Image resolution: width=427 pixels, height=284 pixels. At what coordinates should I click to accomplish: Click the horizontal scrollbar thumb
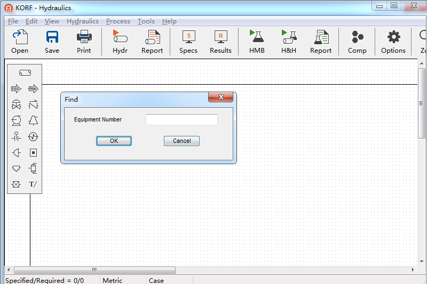pyautogui.click(x=94, y=270)
